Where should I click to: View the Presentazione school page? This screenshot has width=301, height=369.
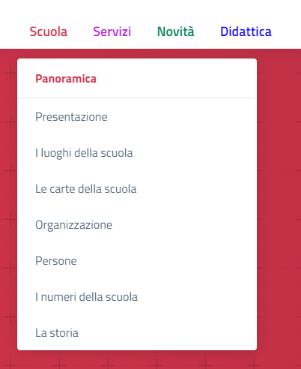point(71,117)
